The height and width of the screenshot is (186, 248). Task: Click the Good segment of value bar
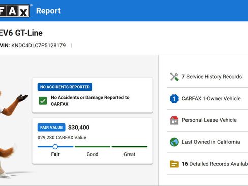tap(92, 147)
